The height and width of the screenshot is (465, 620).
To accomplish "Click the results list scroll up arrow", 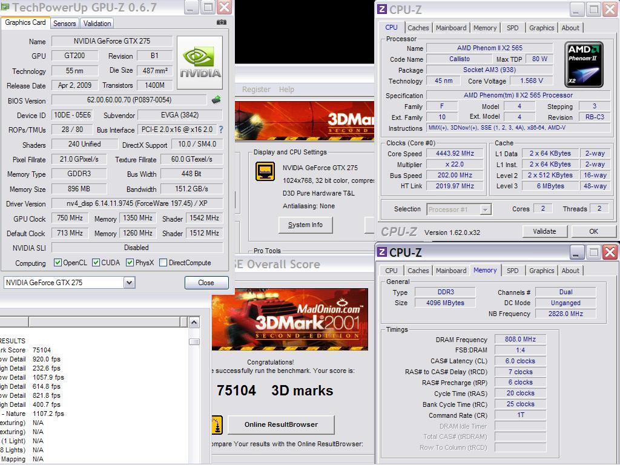I will 194,323.
